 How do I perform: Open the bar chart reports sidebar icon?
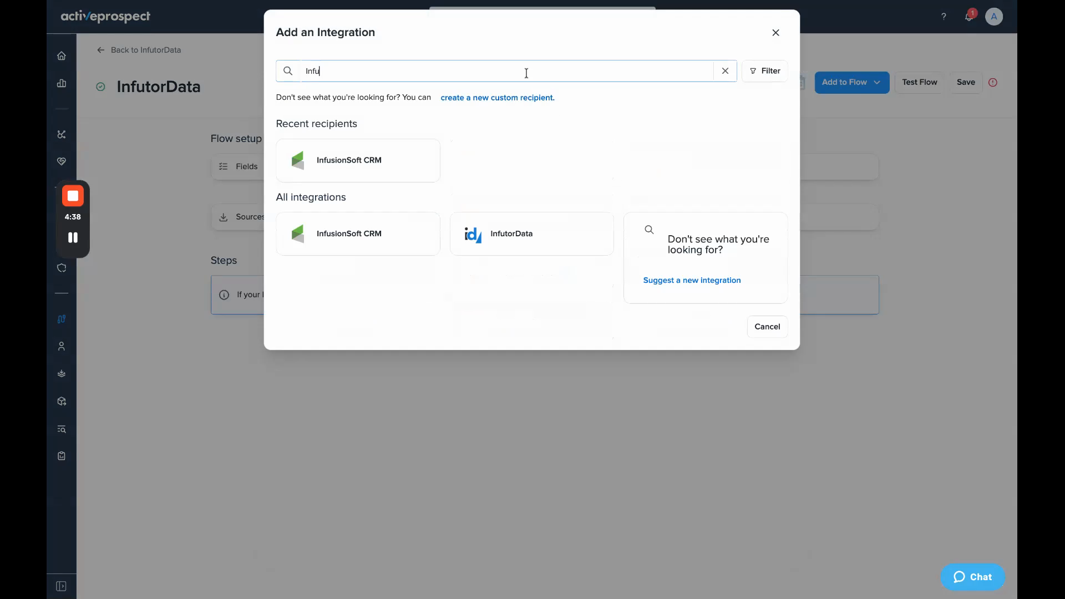point(62,83)
